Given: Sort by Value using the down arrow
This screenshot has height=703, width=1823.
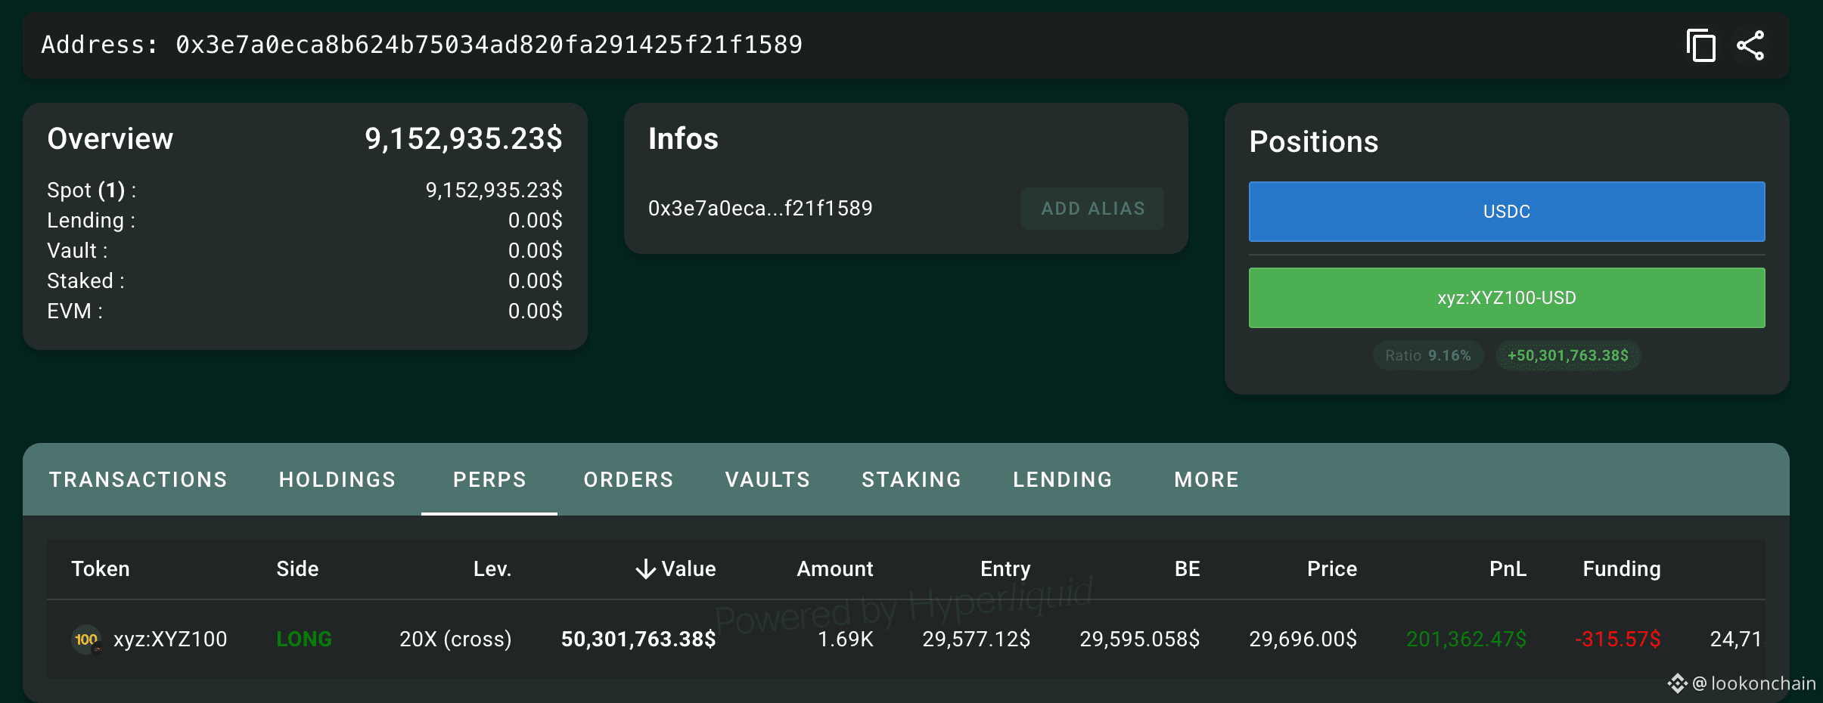Looking at the screenshot, I should (645, 568).
